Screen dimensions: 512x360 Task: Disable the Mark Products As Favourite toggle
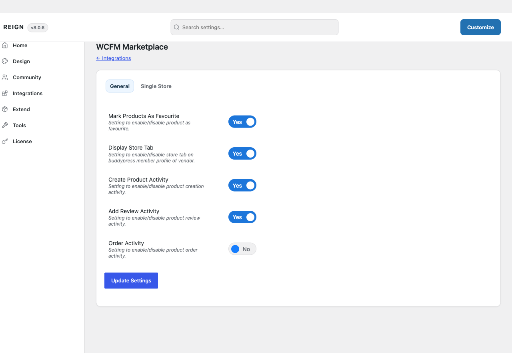pyautogui.click(x=242, y=122)
